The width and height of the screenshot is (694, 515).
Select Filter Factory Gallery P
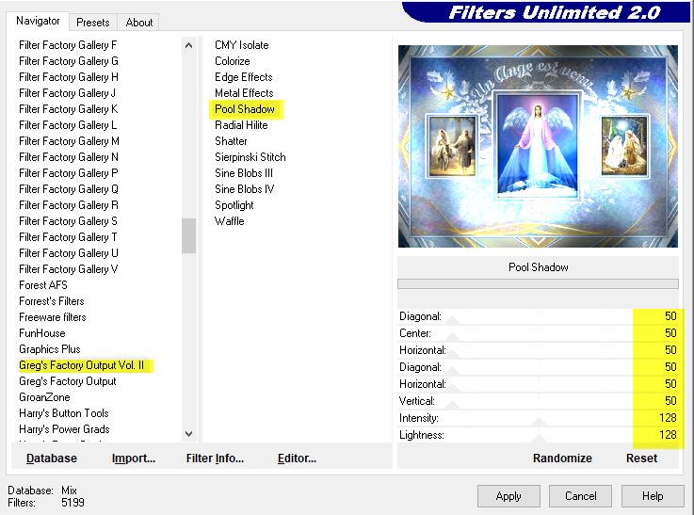pyautogui.click(x=68, y=173)
